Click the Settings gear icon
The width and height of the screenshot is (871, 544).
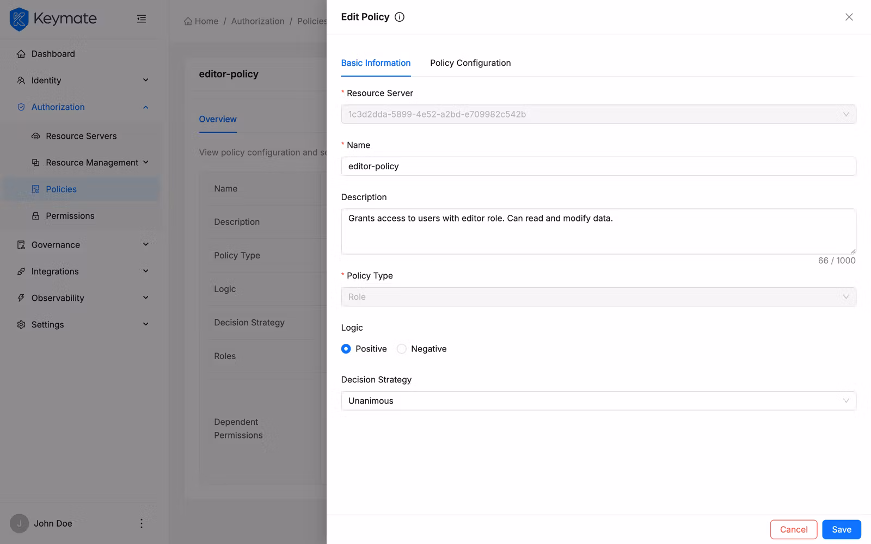coord(20,324)
